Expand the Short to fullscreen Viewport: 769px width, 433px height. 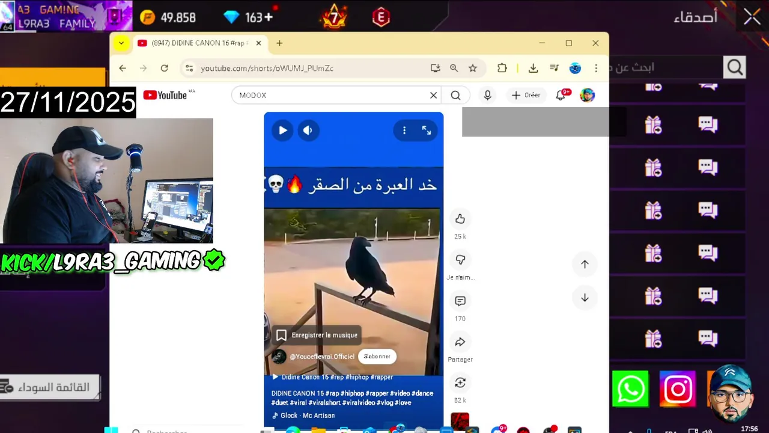tap(427, 130)
